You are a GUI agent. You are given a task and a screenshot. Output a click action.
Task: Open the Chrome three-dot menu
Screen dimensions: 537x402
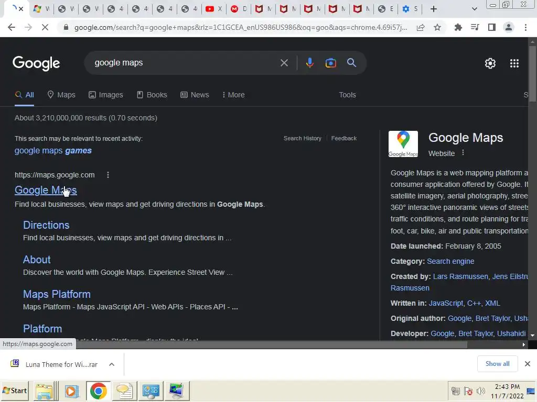pyautogui.click(x=525, y=27)
